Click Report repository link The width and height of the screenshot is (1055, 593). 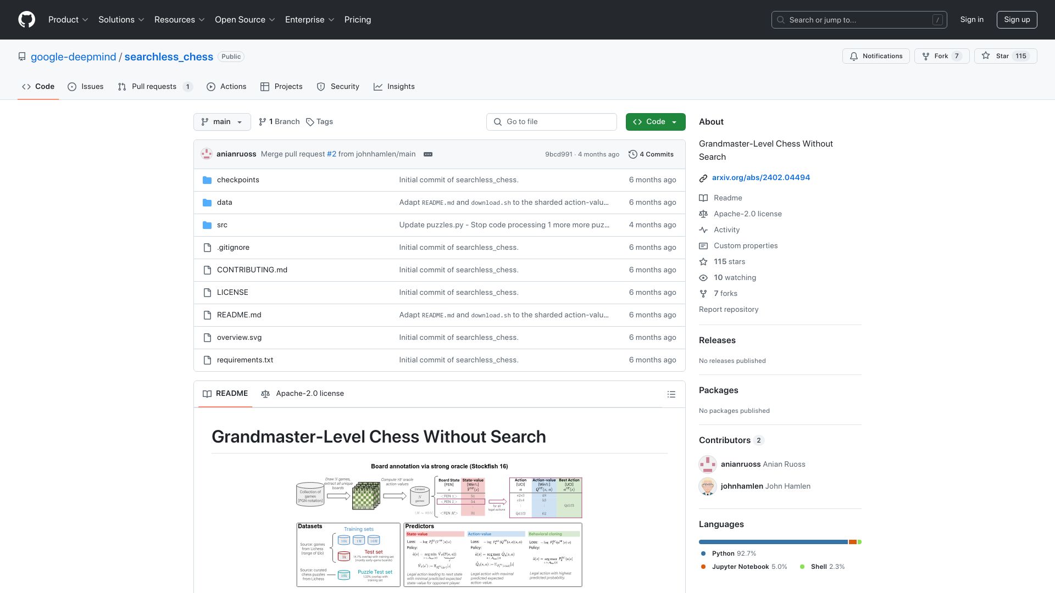tap(729, 310)
